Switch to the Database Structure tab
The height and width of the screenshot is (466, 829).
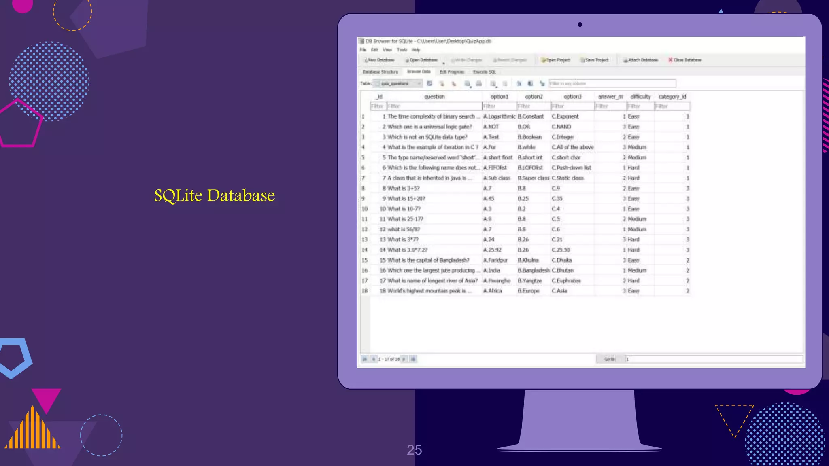(x=380, y=72)
